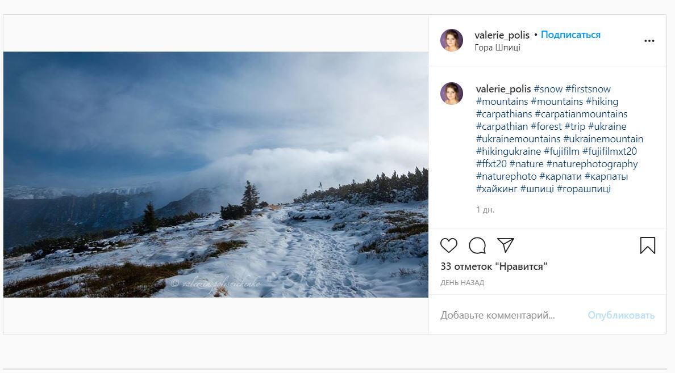View the 33 likes list

[494, 266]
